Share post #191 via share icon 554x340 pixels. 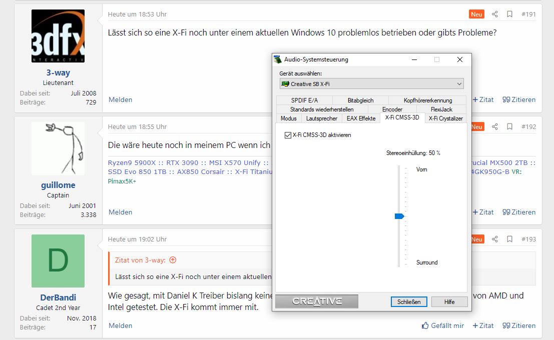[494, 14]
